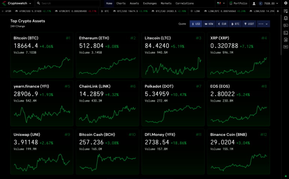The width and height of the screenshot is (289, 179).
Task: Open the Polkadot (DOT) asset card
Action: click(x=173, y=103)
